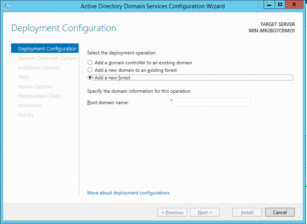Click the Results step in the sidebar
Viewport: 307px width, 224px height.
pyautogui.click(x=26, y=115)
